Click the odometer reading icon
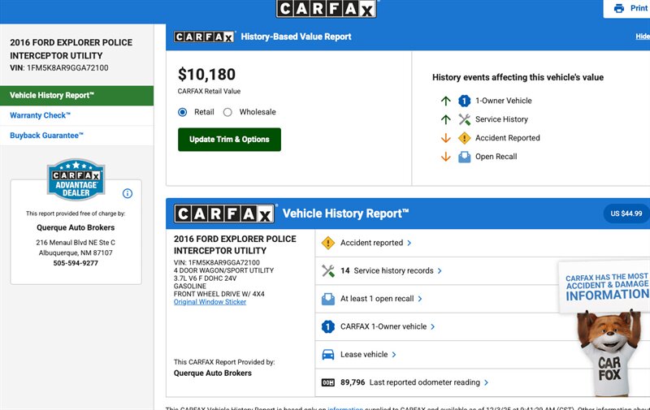This screenshot has height=410, width=650. [x=328, y=382]
